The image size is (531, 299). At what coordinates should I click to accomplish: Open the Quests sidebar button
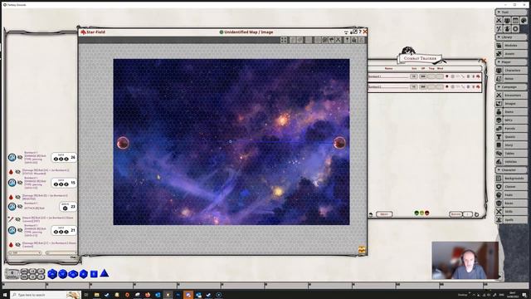pyautogui.click(x=511, y=136)
